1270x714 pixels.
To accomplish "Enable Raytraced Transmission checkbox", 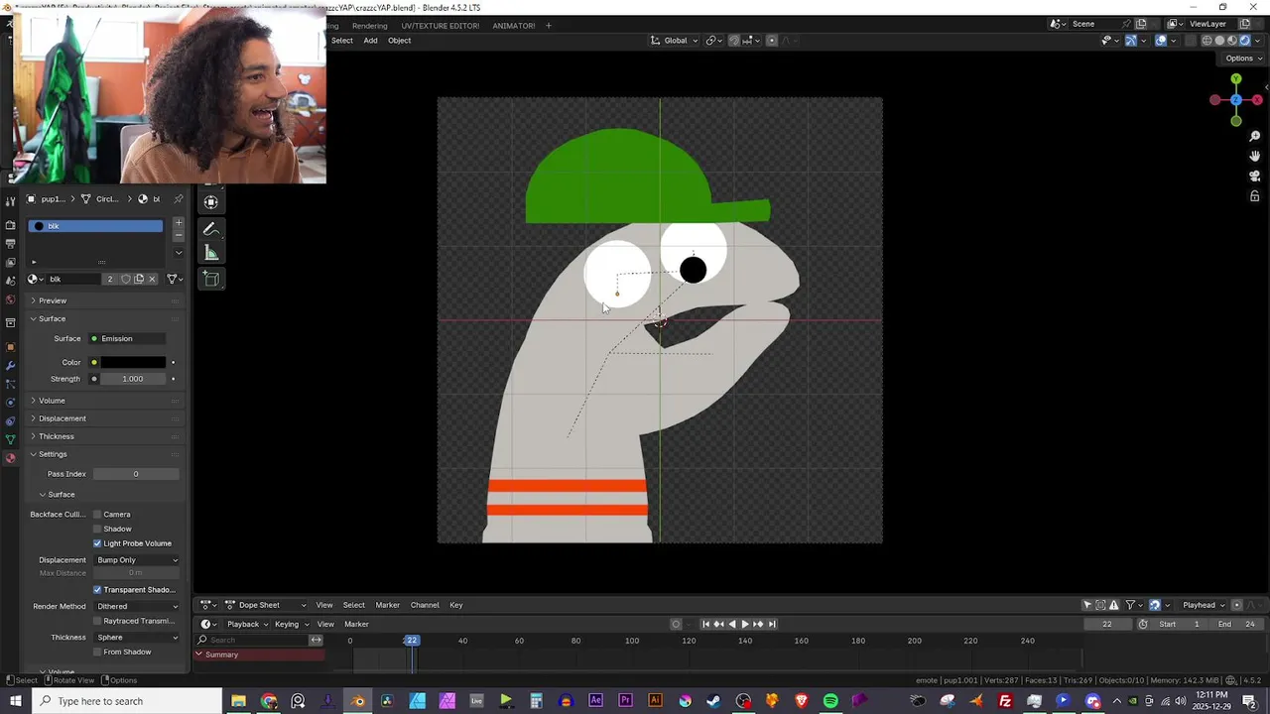I will 97,621.
